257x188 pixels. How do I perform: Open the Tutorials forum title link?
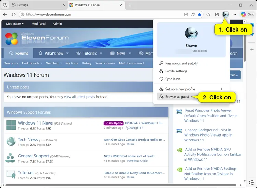tap(26, 173)
